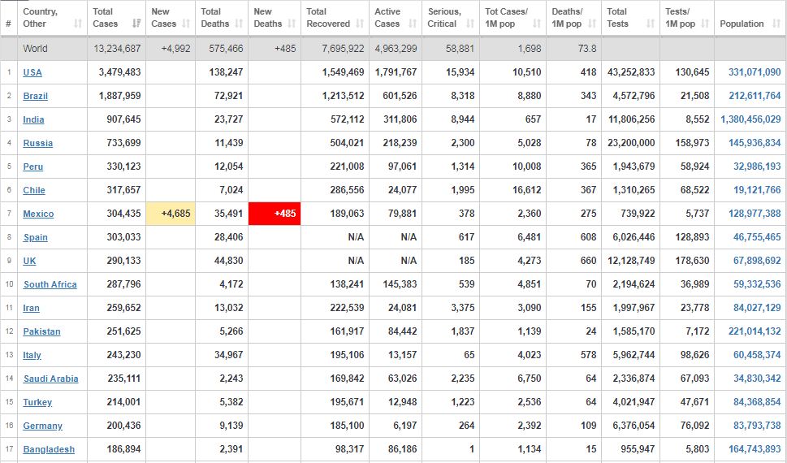The width and height of the screenshot is (787, 463).
Task: Sort by New Cases column arrows
Action: coord(186,24)
